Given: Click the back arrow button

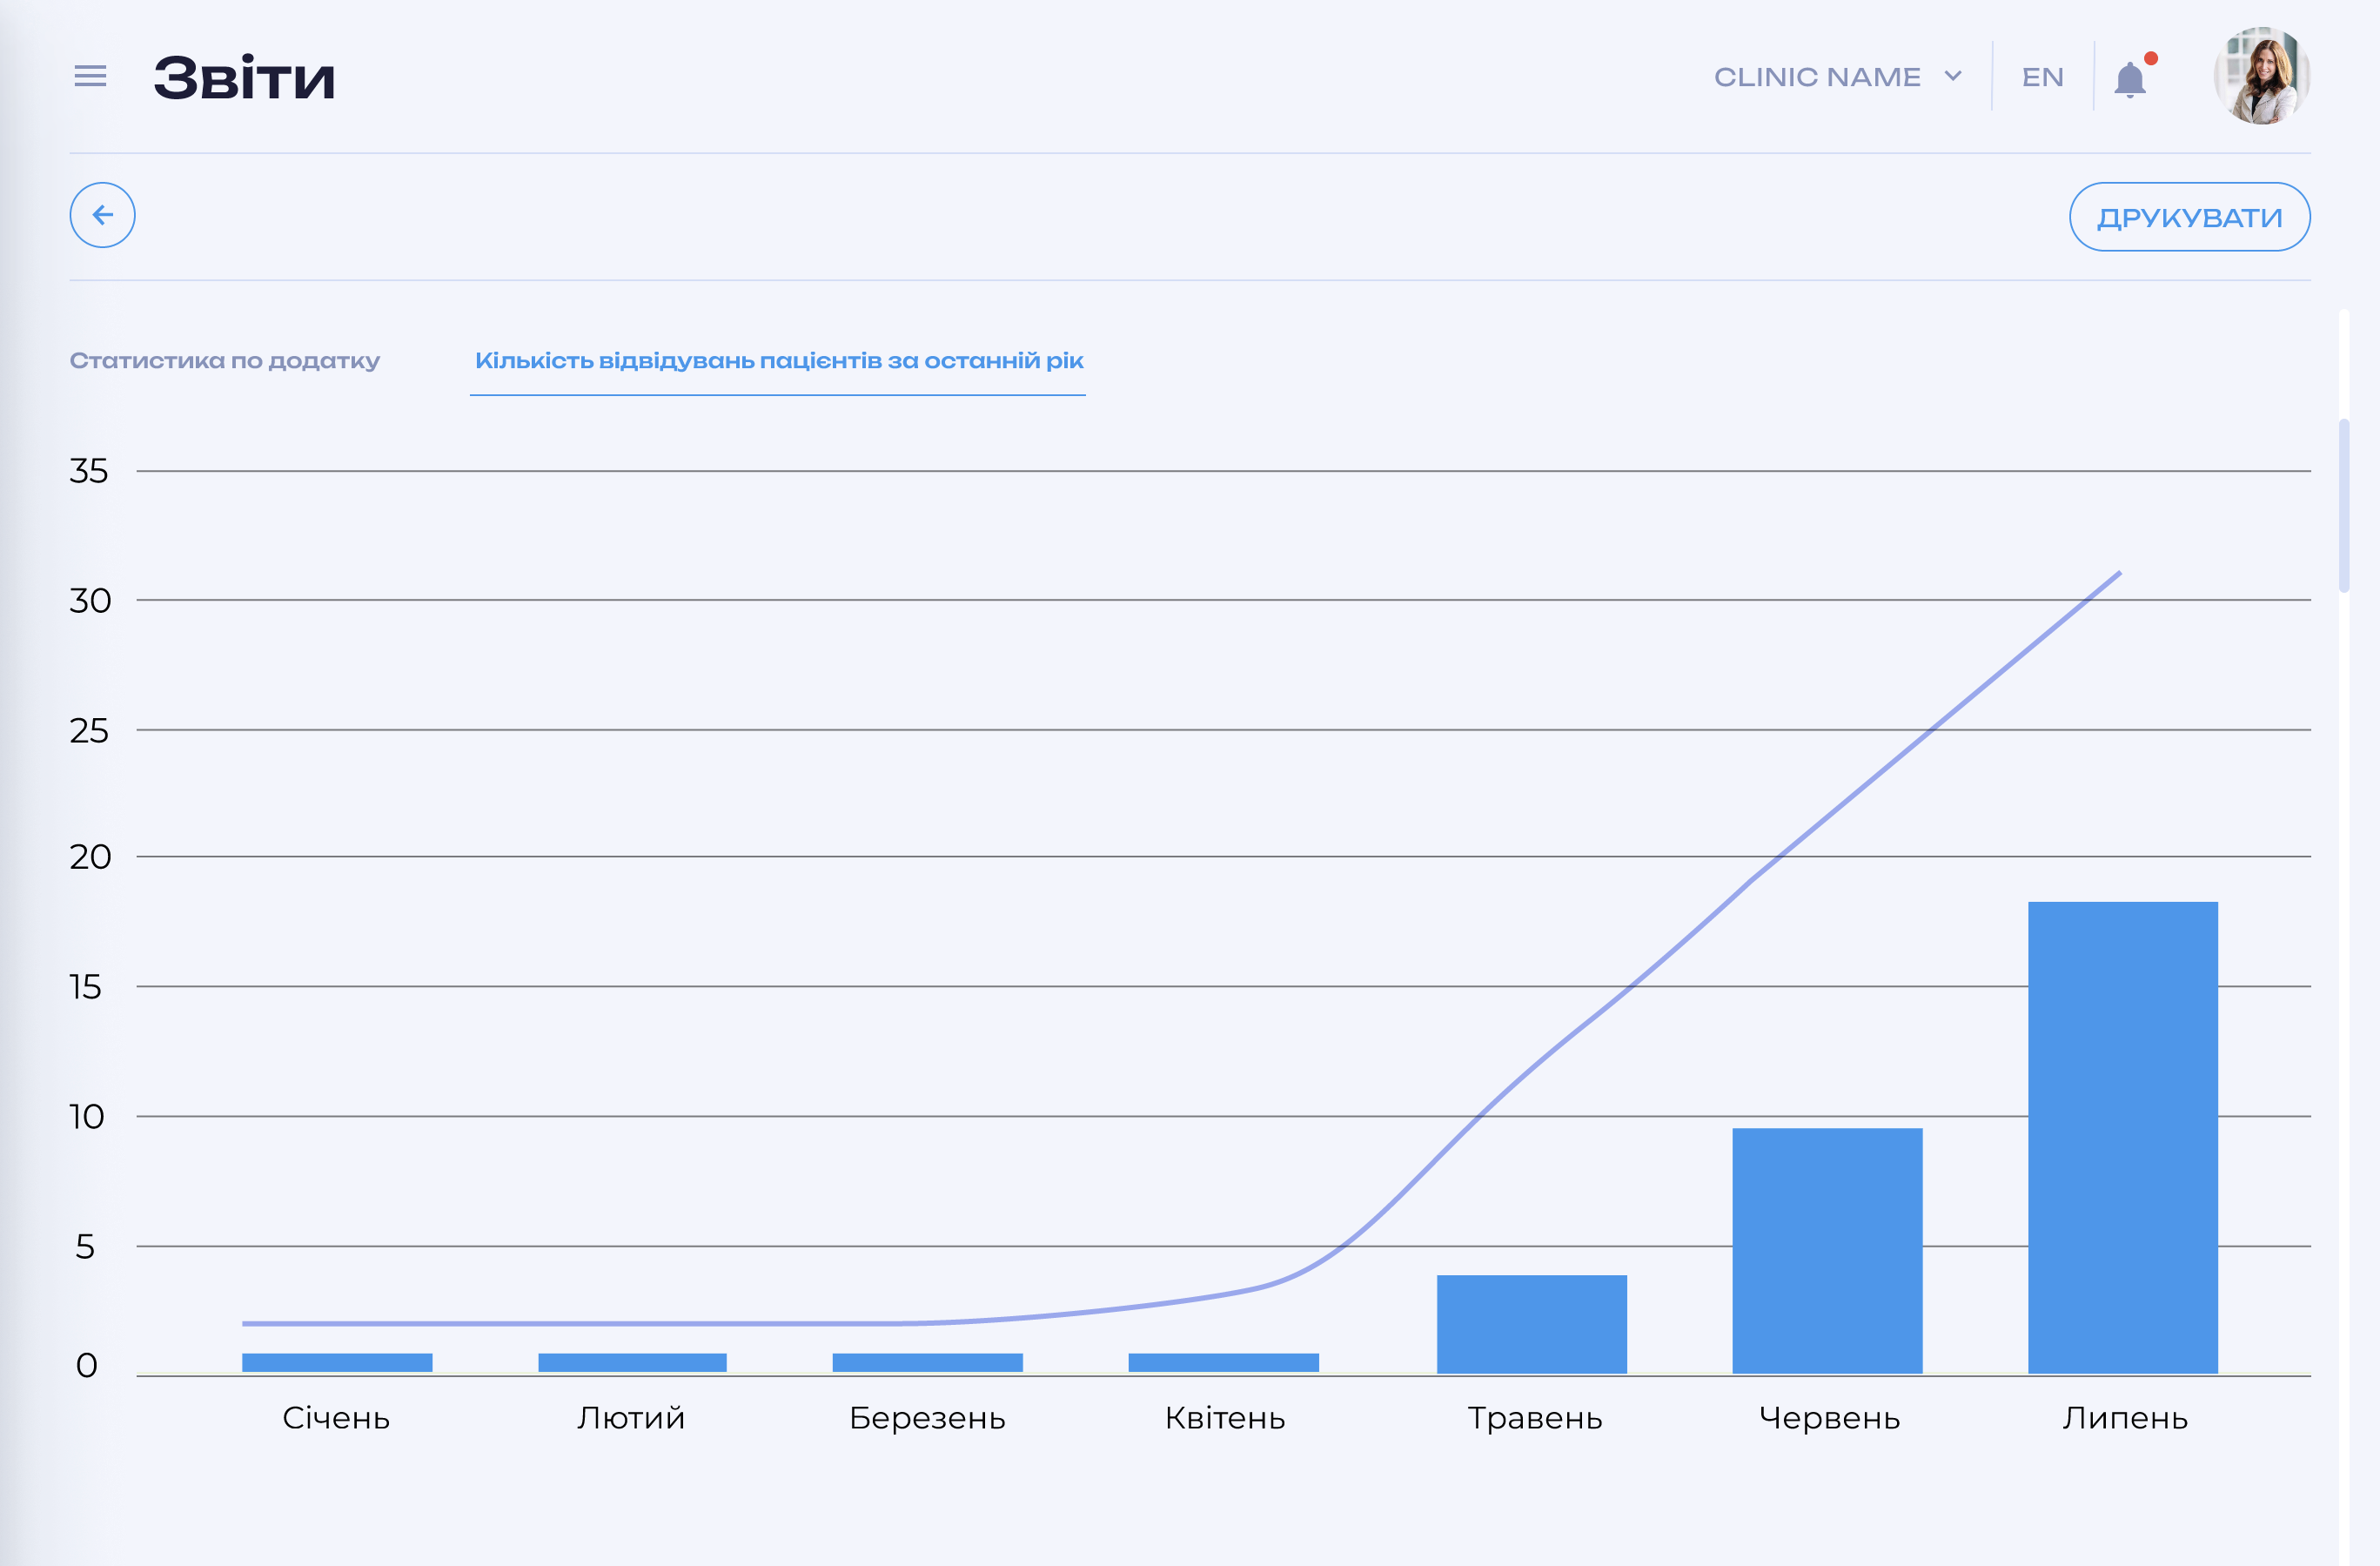Looking at the screenshot, I should click(103, 215).
